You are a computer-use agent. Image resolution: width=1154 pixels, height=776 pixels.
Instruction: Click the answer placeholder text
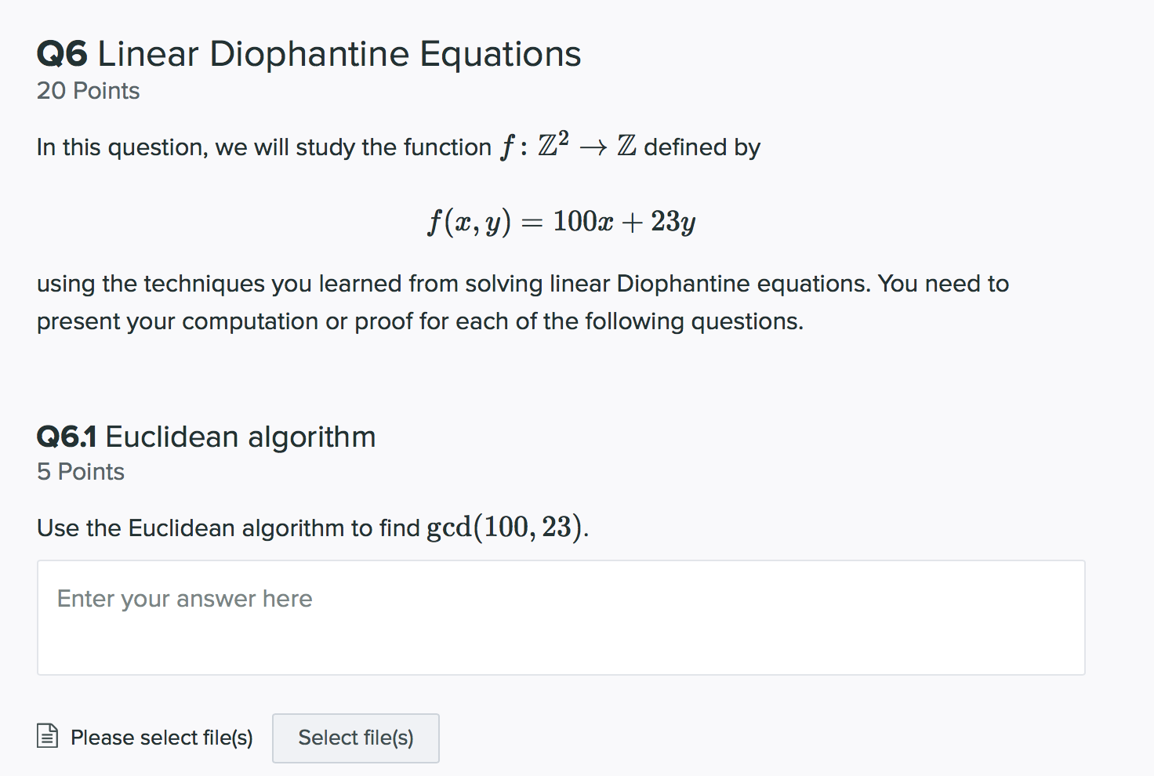[x=183, y=598]
